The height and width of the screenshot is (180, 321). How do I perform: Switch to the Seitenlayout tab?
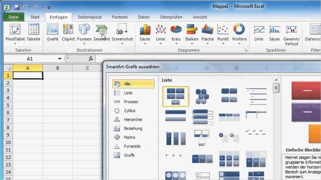pyautogui.click(x=90, y=17)
